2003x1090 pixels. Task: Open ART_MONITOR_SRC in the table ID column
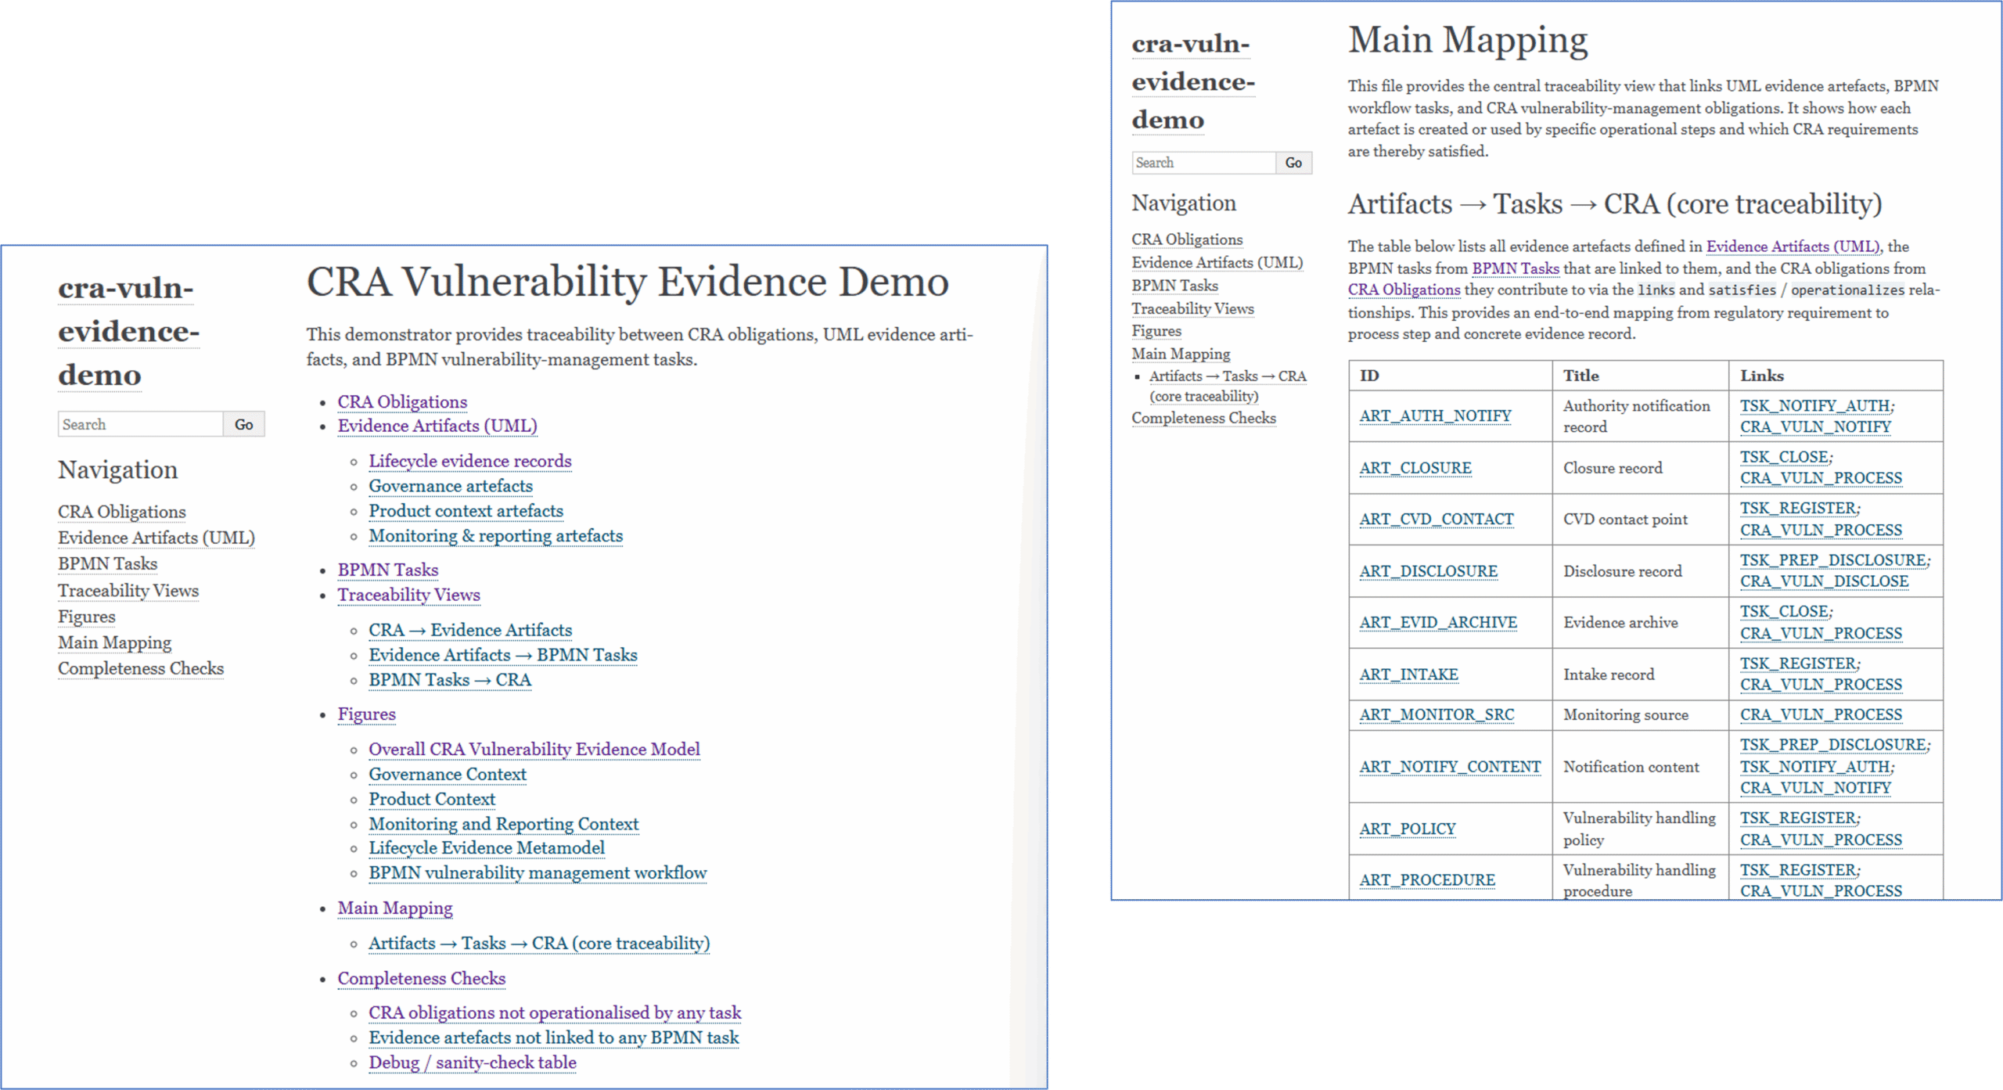1437,714
